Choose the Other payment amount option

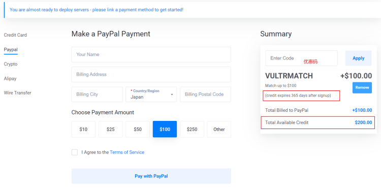[219, 129]
